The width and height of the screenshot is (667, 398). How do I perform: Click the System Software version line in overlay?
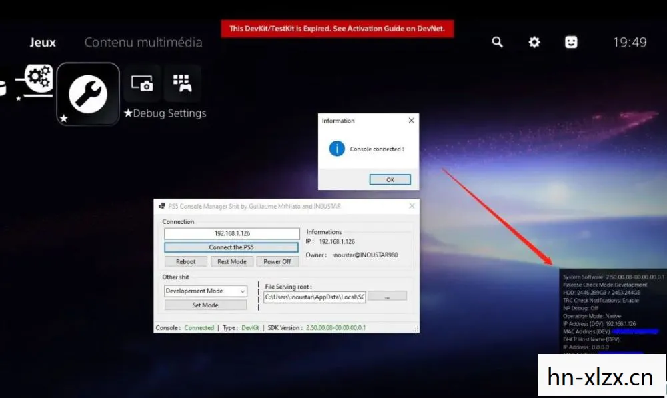click(x=614, y=277)
